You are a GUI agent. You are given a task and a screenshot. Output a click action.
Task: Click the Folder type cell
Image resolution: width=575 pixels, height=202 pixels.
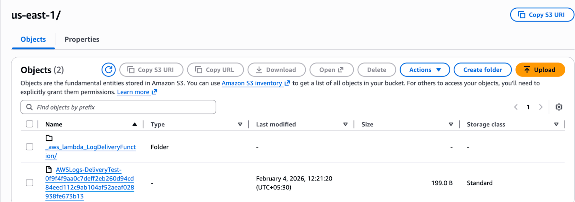tap(160, 147)
